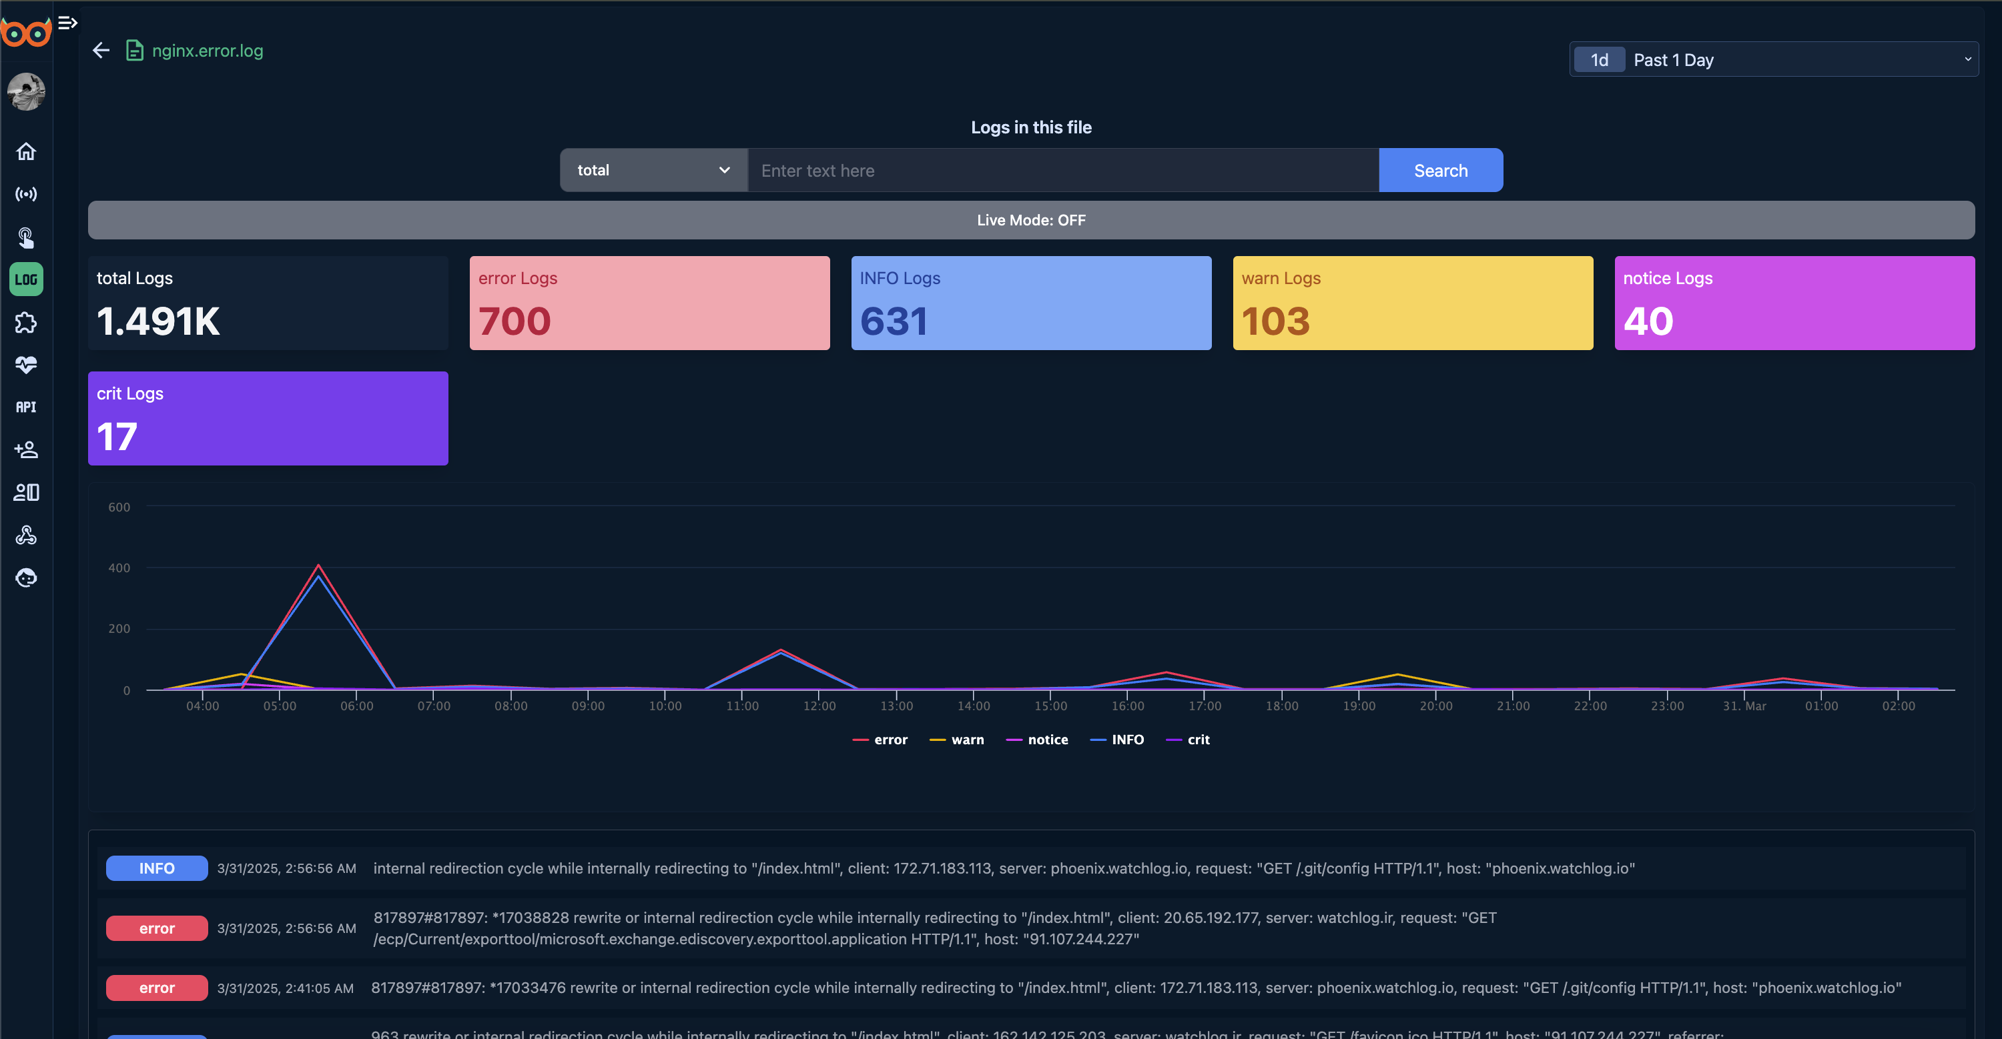Open the API section in sidebar
Screen dimensions: 2002x1039
[x=25, y=407]
